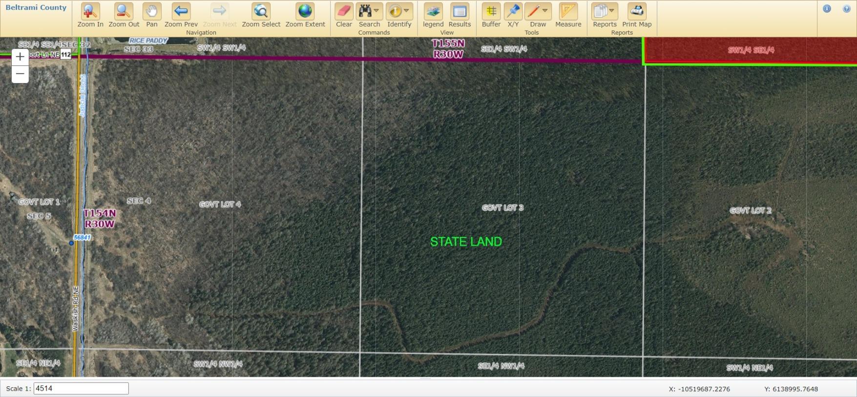
Task: Click the SE1/4 NW1/4 parcel label
Action: [501, 366]
